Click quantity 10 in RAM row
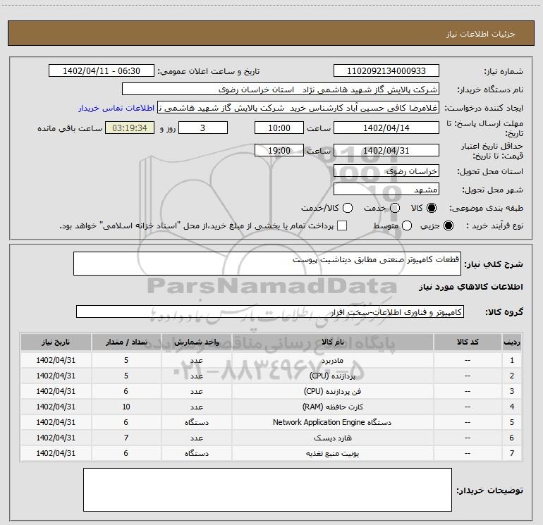Image resolution: width=543 pixels, height=525 pixels. [126, 407]
